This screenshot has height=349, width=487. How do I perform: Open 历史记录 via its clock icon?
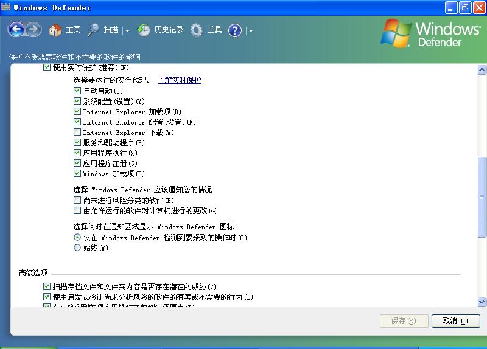144,30
